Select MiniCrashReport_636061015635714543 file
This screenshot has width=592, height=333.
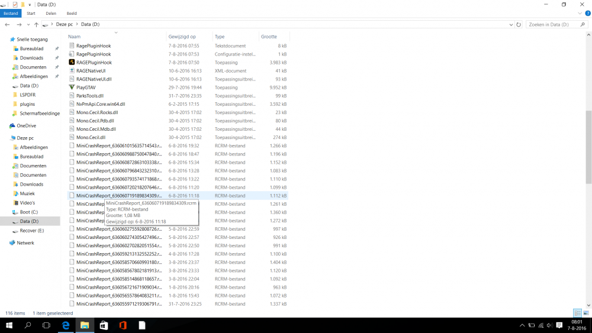(119, 146)
